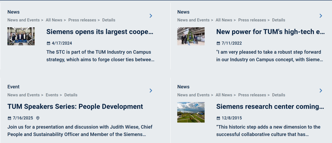Click 'Events' breadcrumb in the Event card

(x=52, y=95)
